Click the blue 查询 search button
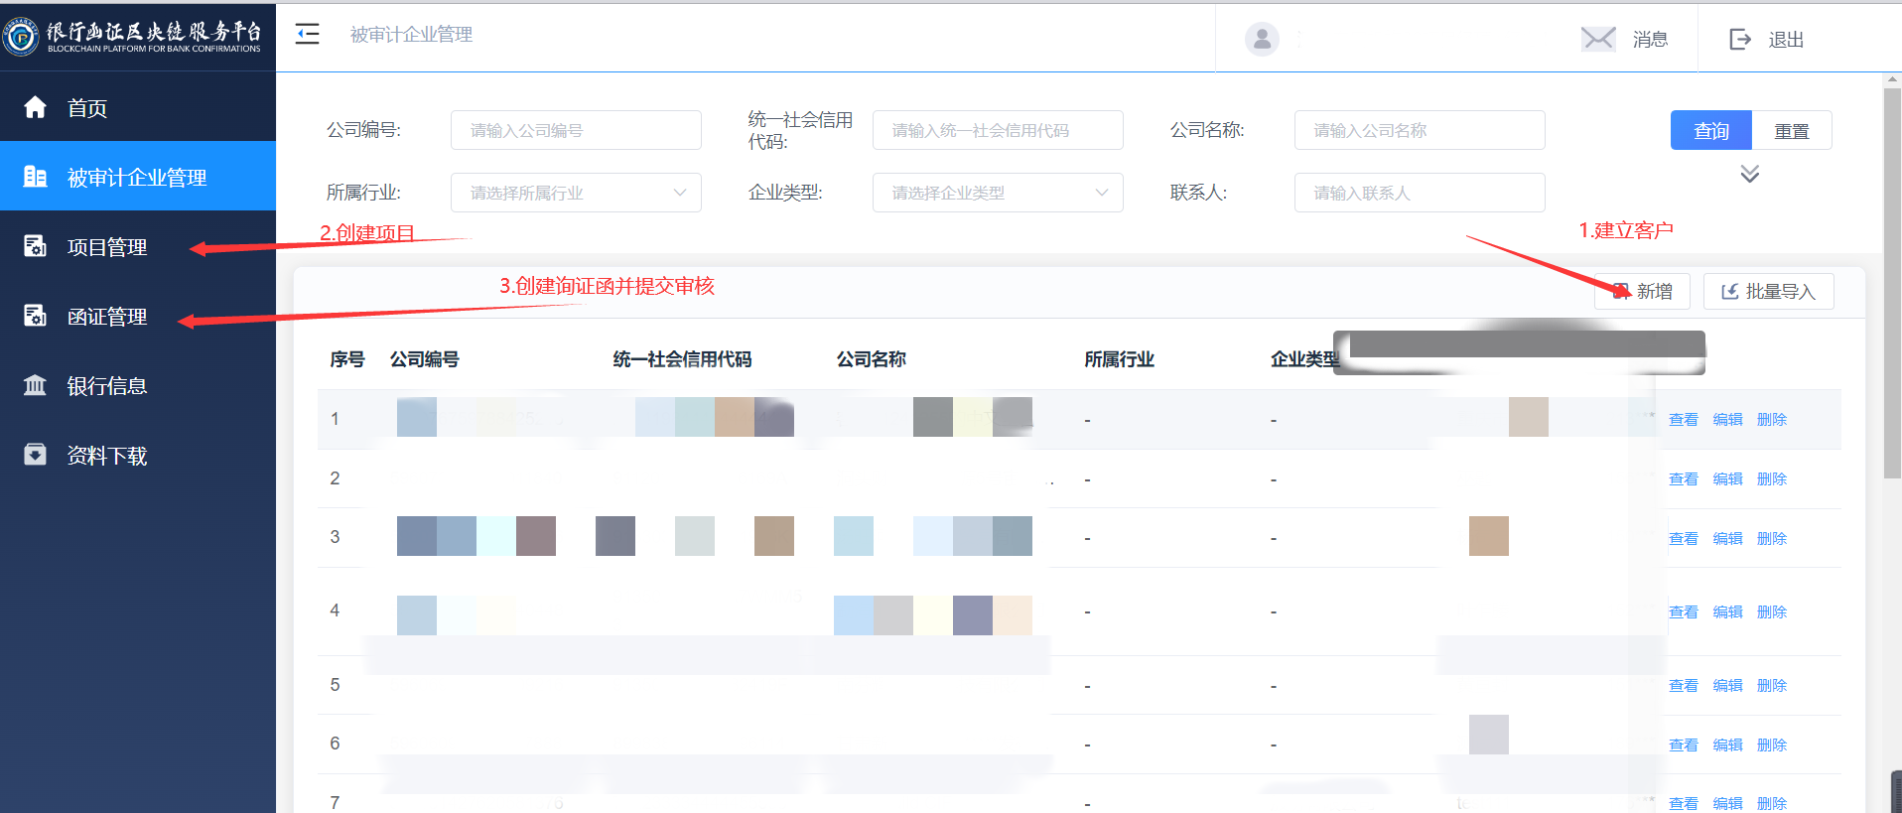This screenshot has height=813, width=1902. pyautogui.click(x=1710, y=130)
